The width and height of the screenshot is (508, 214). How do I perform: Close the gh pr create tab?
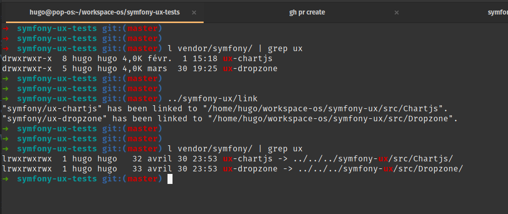[397, 13]
